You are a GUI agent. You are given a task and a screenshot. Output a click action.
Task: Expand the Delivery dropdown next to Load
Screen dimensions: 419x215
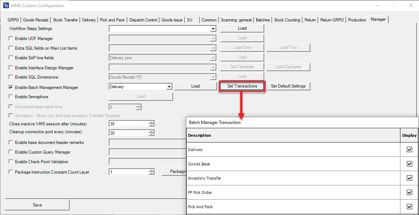[169, 86]
